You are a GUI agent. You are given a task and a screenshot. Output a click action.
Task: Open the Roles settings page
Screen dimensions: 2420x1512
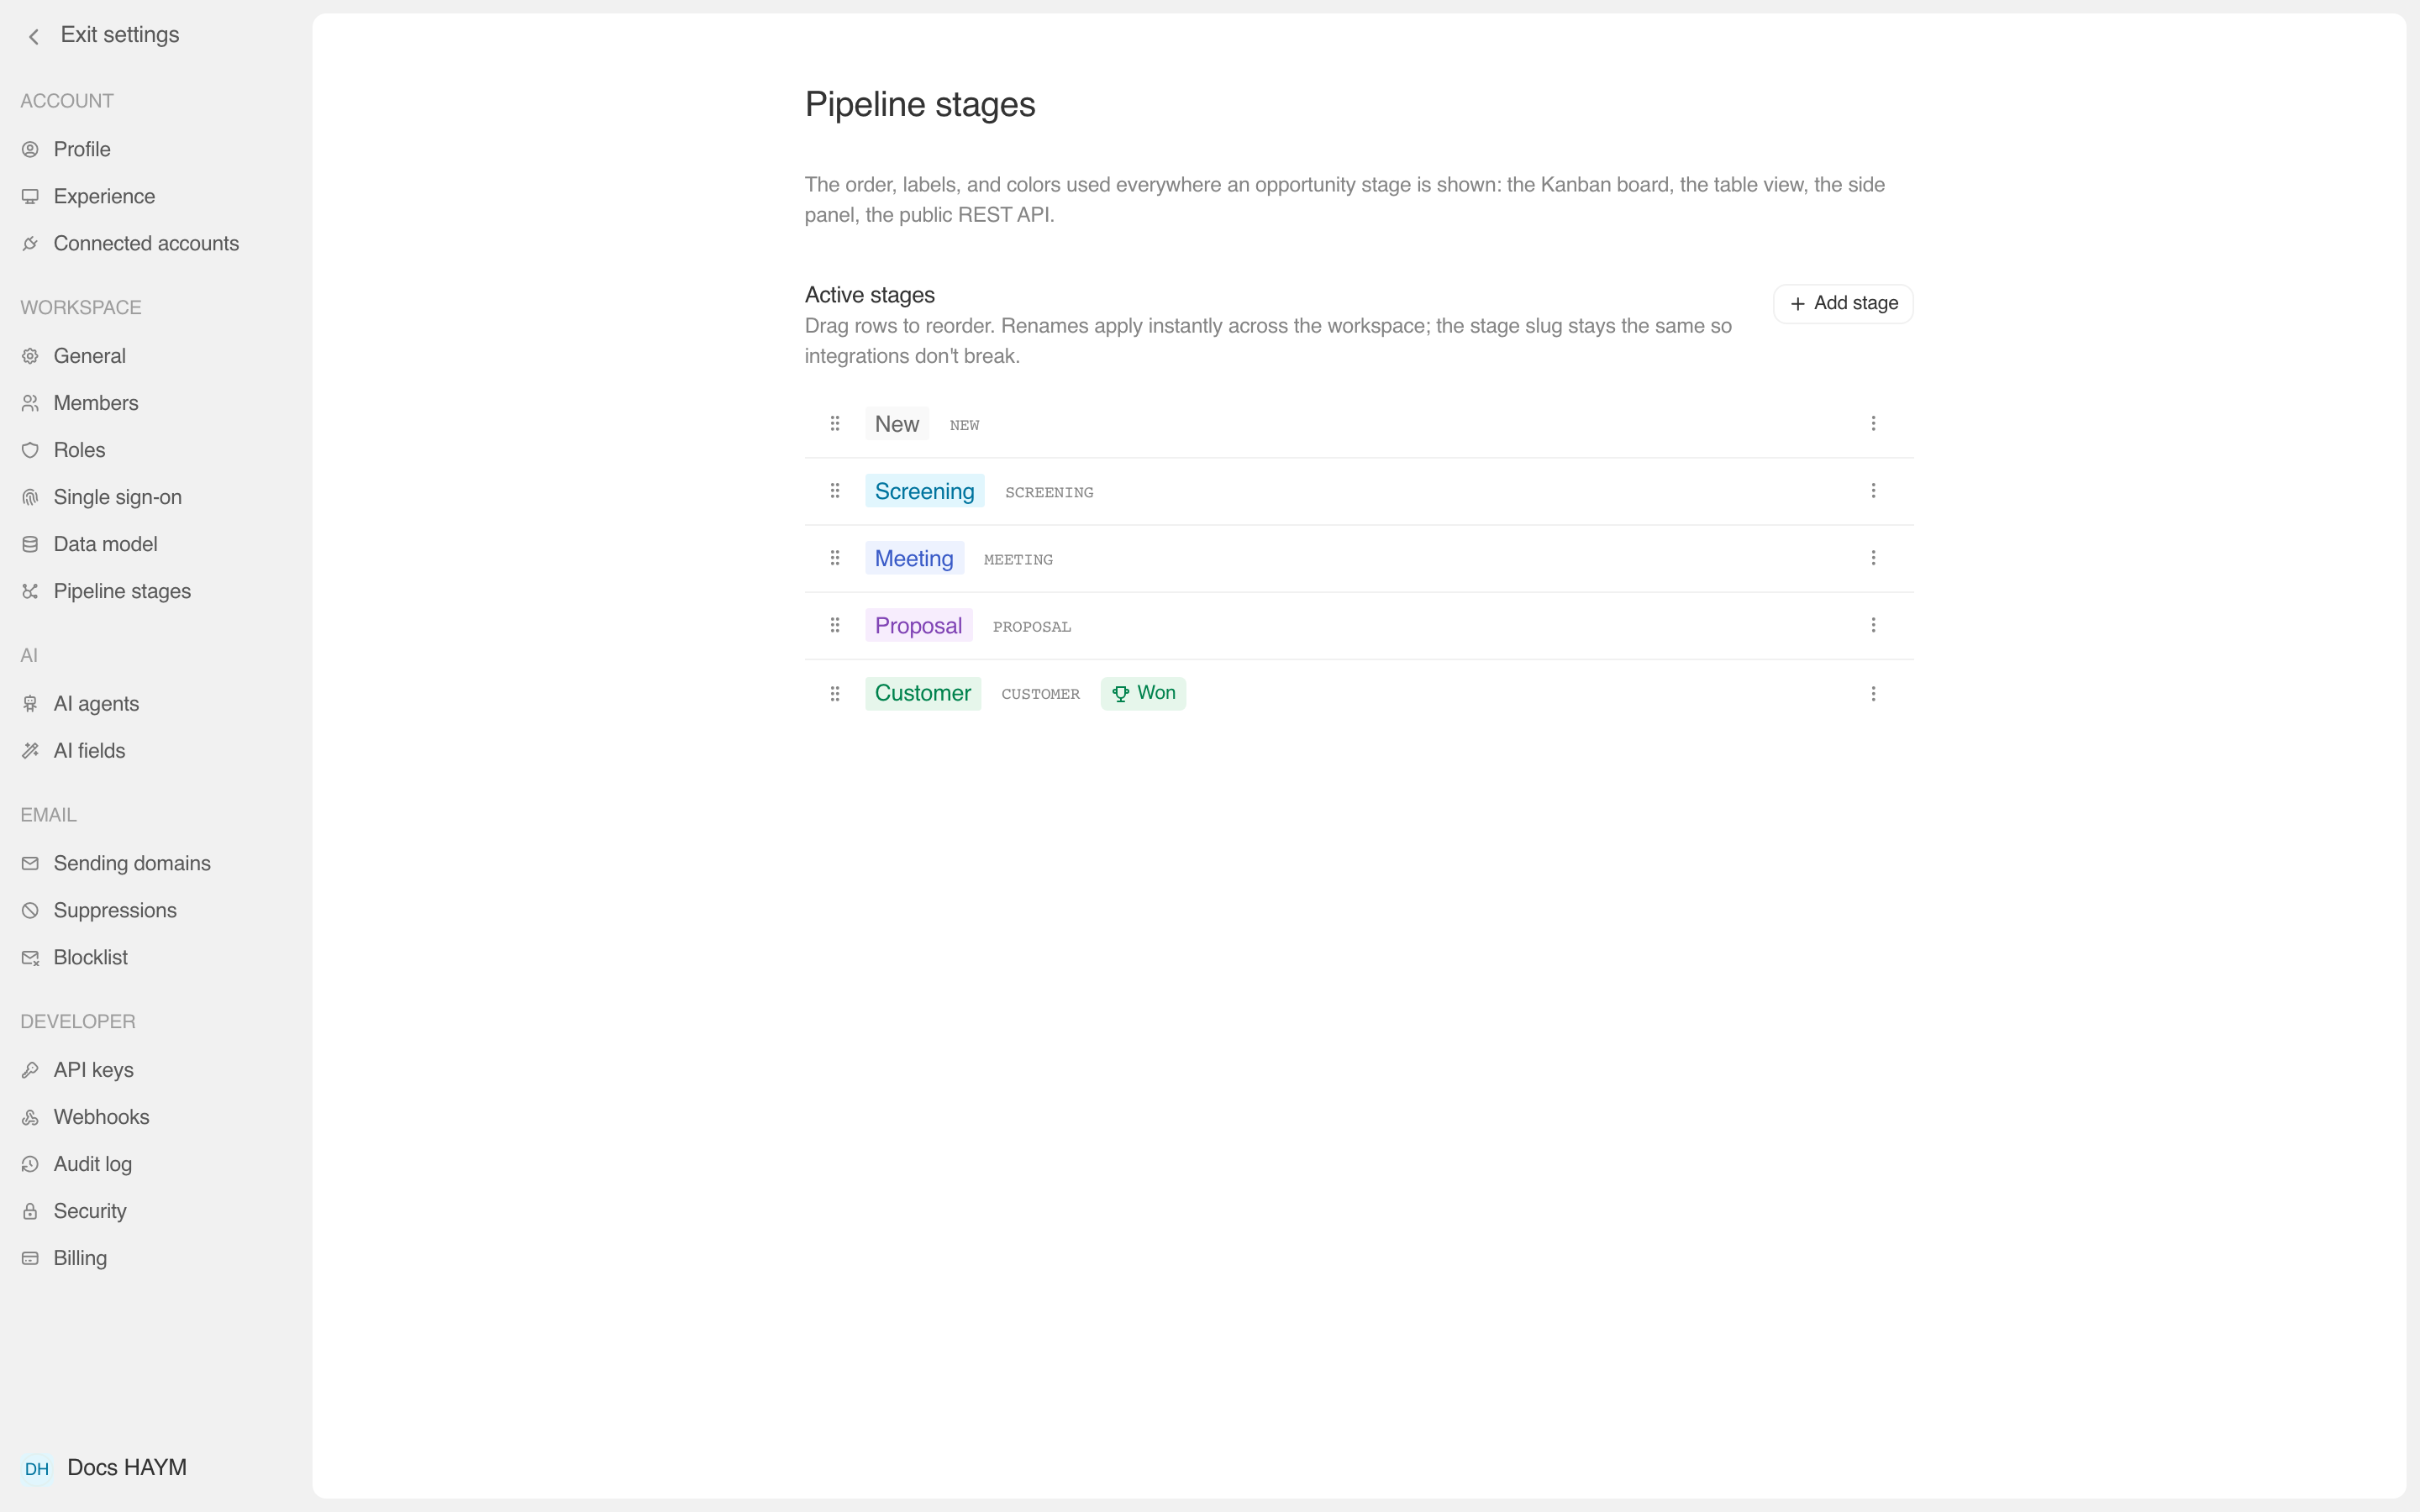tap(79, 450)
